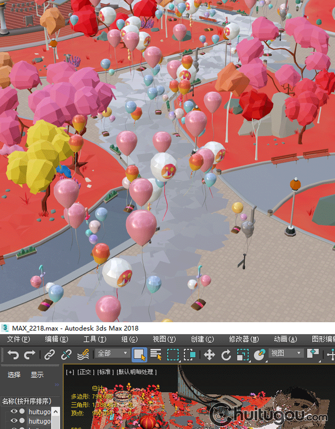335x429 pixels.
Task: Click the Unlink Selection icon
Action: tap(66, 355)
